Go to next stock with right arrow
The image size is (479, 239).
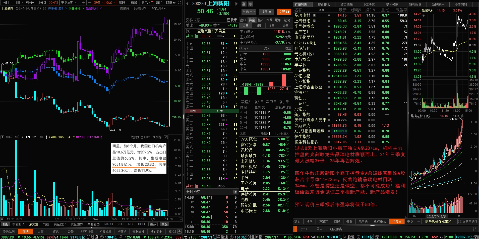coord(236,4)
